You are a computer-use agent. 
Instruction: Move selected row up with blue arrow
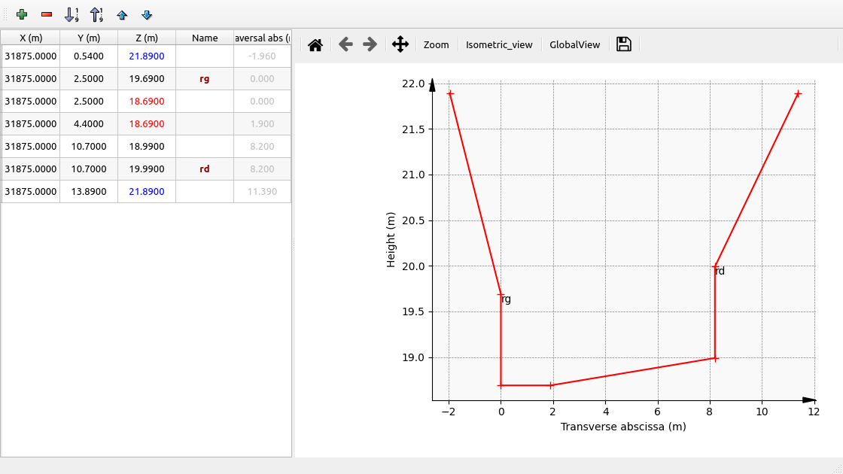click(122, 14)
